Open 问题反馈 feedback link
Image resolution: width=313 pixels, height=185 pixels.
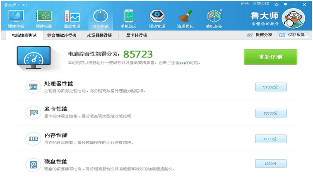[x=261, y=4]
